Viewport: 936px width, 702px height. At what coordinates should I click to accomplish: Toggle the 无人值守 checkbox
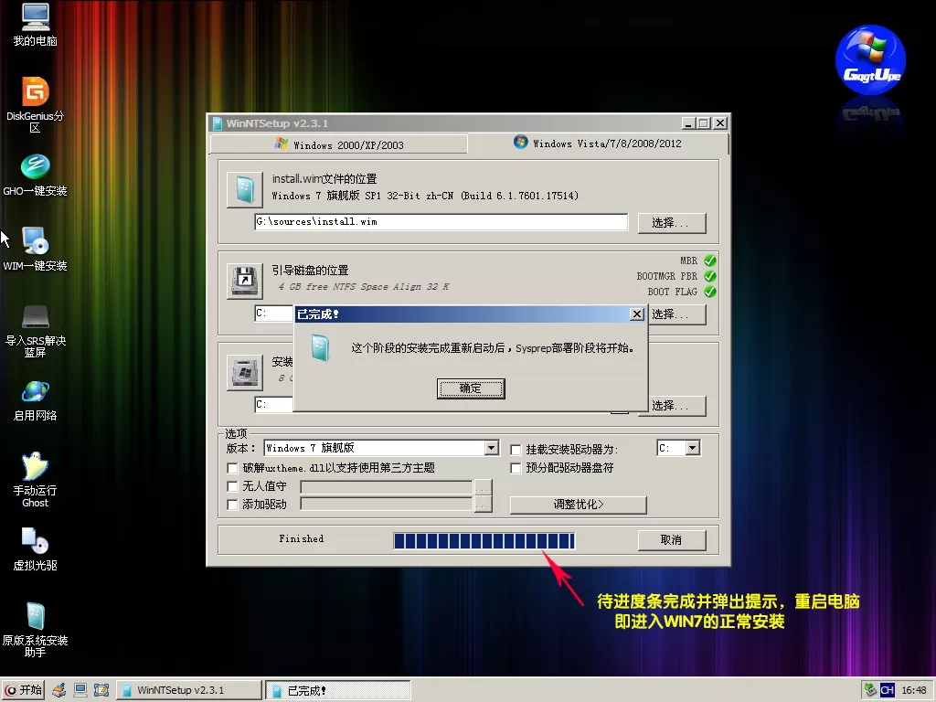[232, 486]
